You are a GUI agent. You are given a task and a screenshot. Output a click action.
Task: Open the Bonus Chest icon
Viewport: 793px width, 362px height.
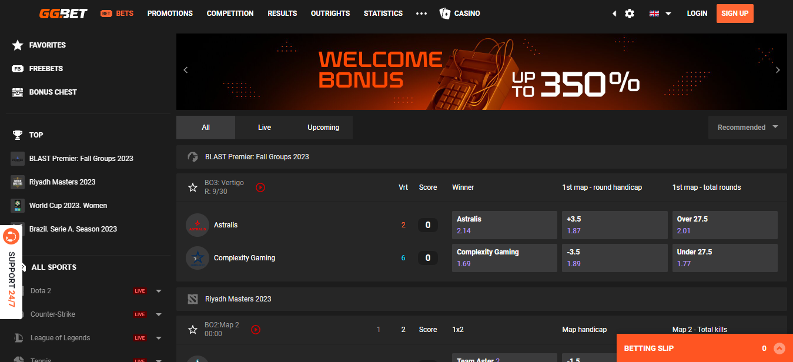[x=18, y=92]
